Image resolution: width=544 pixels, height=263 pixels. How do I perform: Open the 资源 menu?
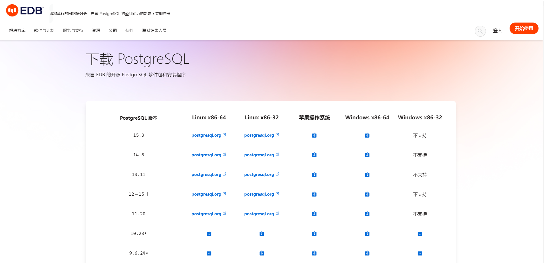96,30
